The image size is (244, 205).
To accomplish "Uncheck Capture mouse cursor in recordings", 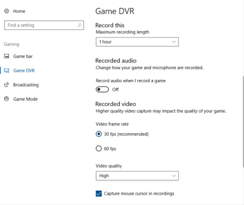I will point(98,194).
